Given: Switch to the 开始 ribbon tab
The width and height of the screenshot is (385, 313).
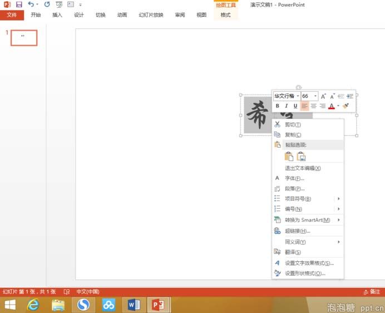Looking at the screenshot, I should pos(36,15).
